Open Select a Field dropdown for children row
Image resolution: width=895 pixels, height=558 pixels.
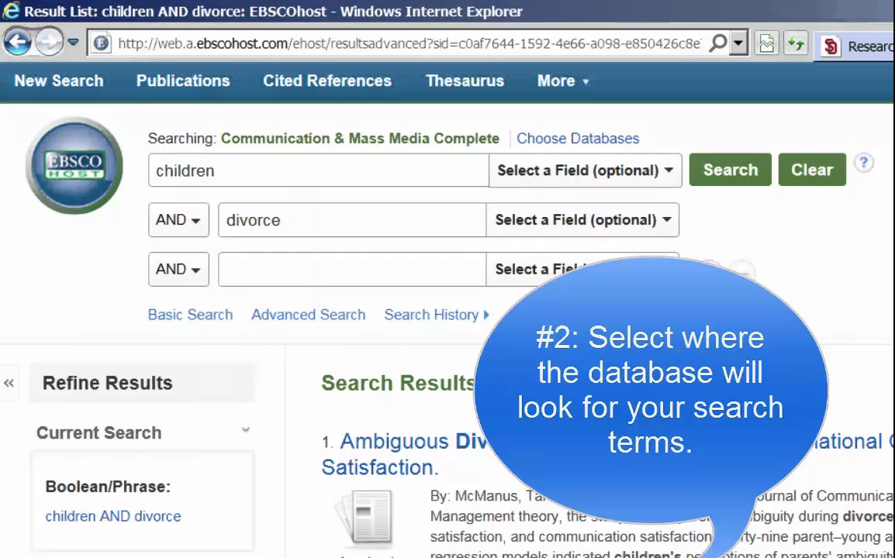[585, 170]
